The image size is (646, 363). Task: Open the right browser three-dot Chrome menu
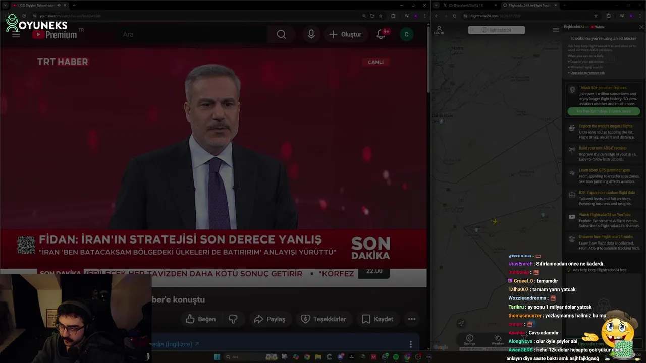[x=640, y=16]
